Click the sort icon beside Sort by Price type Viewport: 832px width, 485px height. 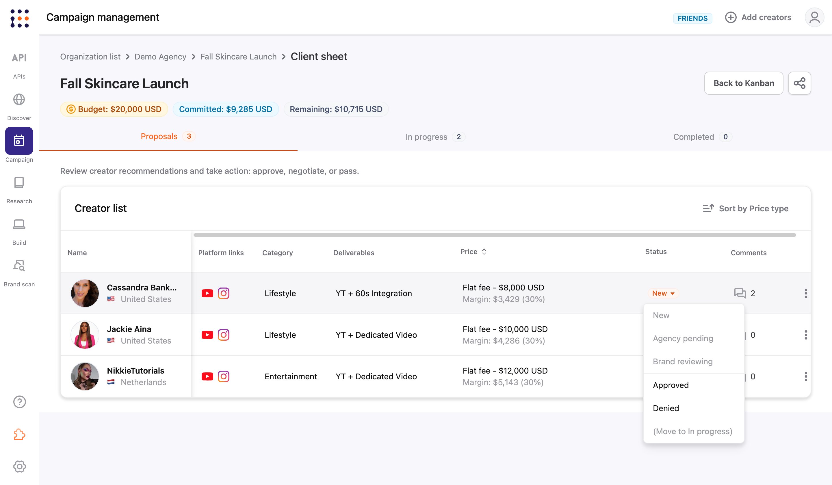708,208
